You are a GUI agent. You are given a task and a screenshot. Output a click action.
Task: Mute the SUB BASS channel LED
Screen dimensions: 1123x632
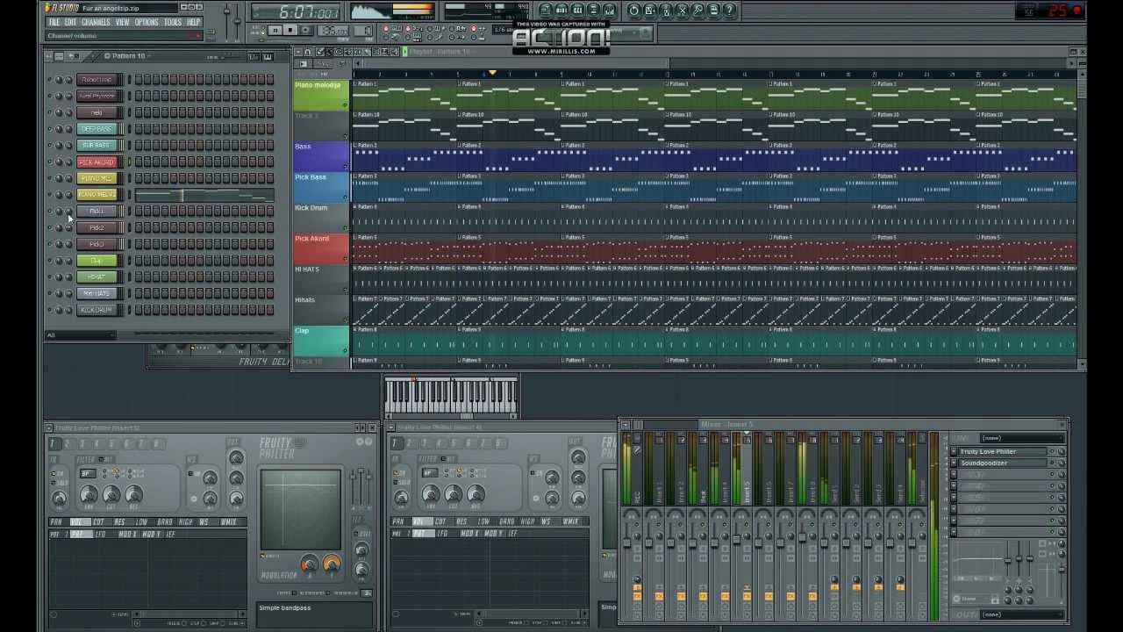pyautogui.click(x=49, y=145)
